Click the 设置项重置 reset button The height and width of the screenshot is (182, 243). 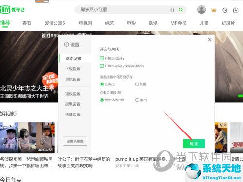click(75, 141)
